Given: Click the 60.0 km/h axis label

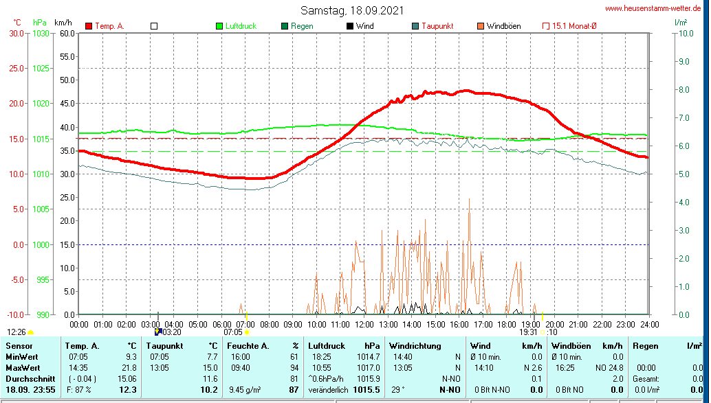Looking at the screenshot, I should 67,33.
